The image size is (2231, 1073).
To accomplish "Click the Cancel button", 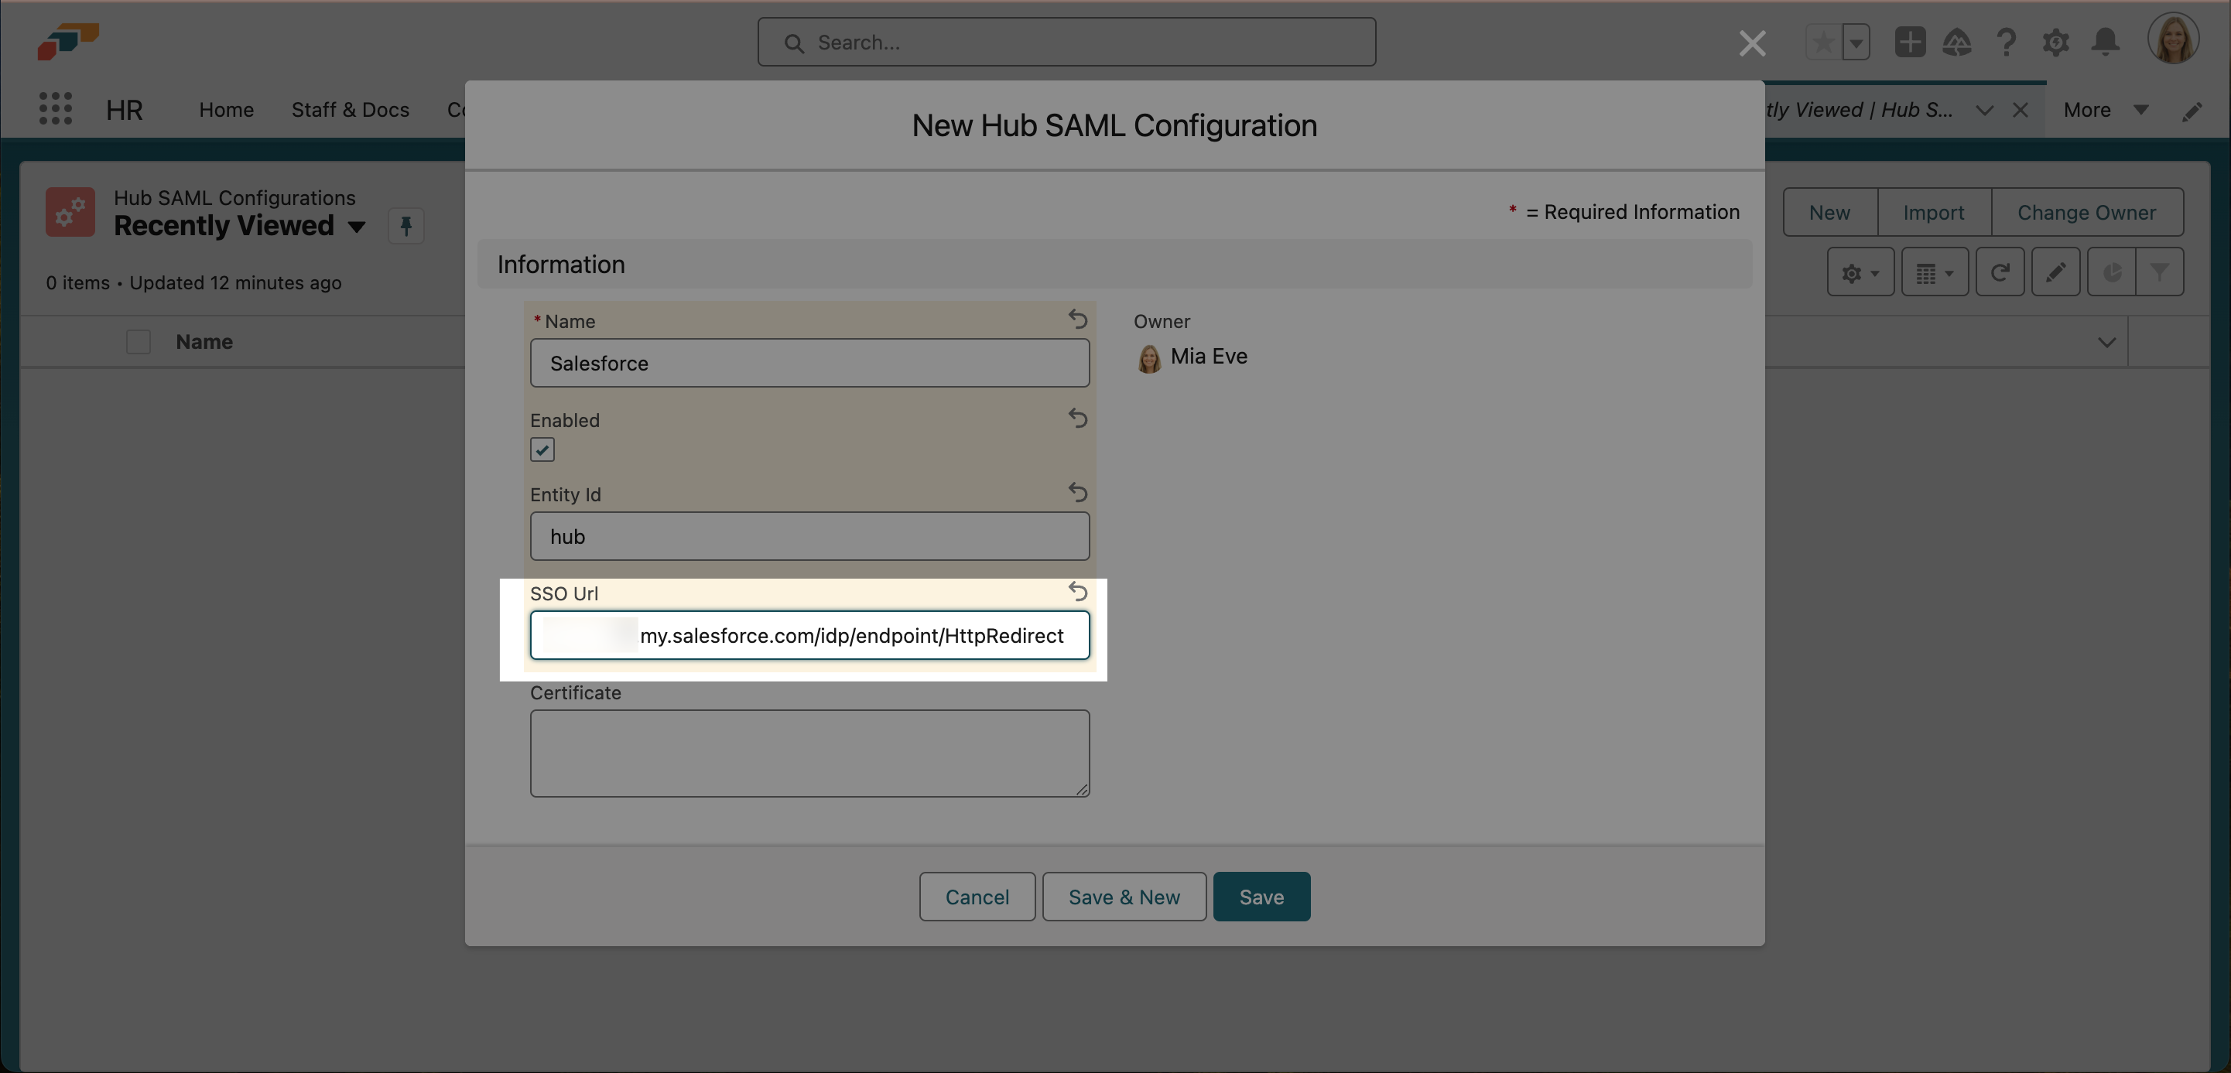I will (976, 897).
